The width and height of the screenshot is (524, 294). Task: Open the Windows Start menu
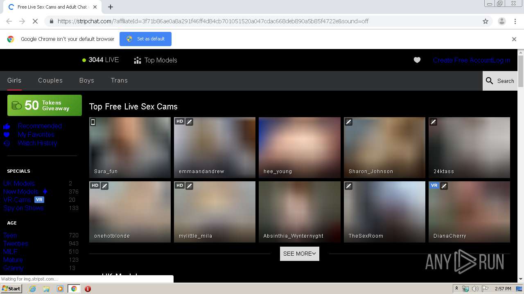pyautogui.click(x=11, y=289)
